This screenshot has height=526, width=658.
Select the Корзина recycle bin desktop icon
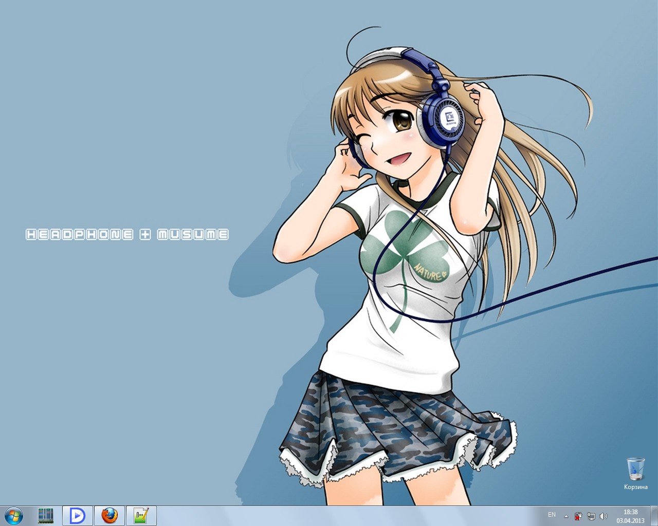coord(635,473)
